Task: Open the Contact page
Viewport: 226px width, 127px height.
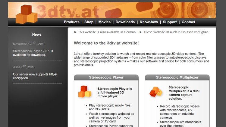Action: pyautogui.click(x=188, y=22)
